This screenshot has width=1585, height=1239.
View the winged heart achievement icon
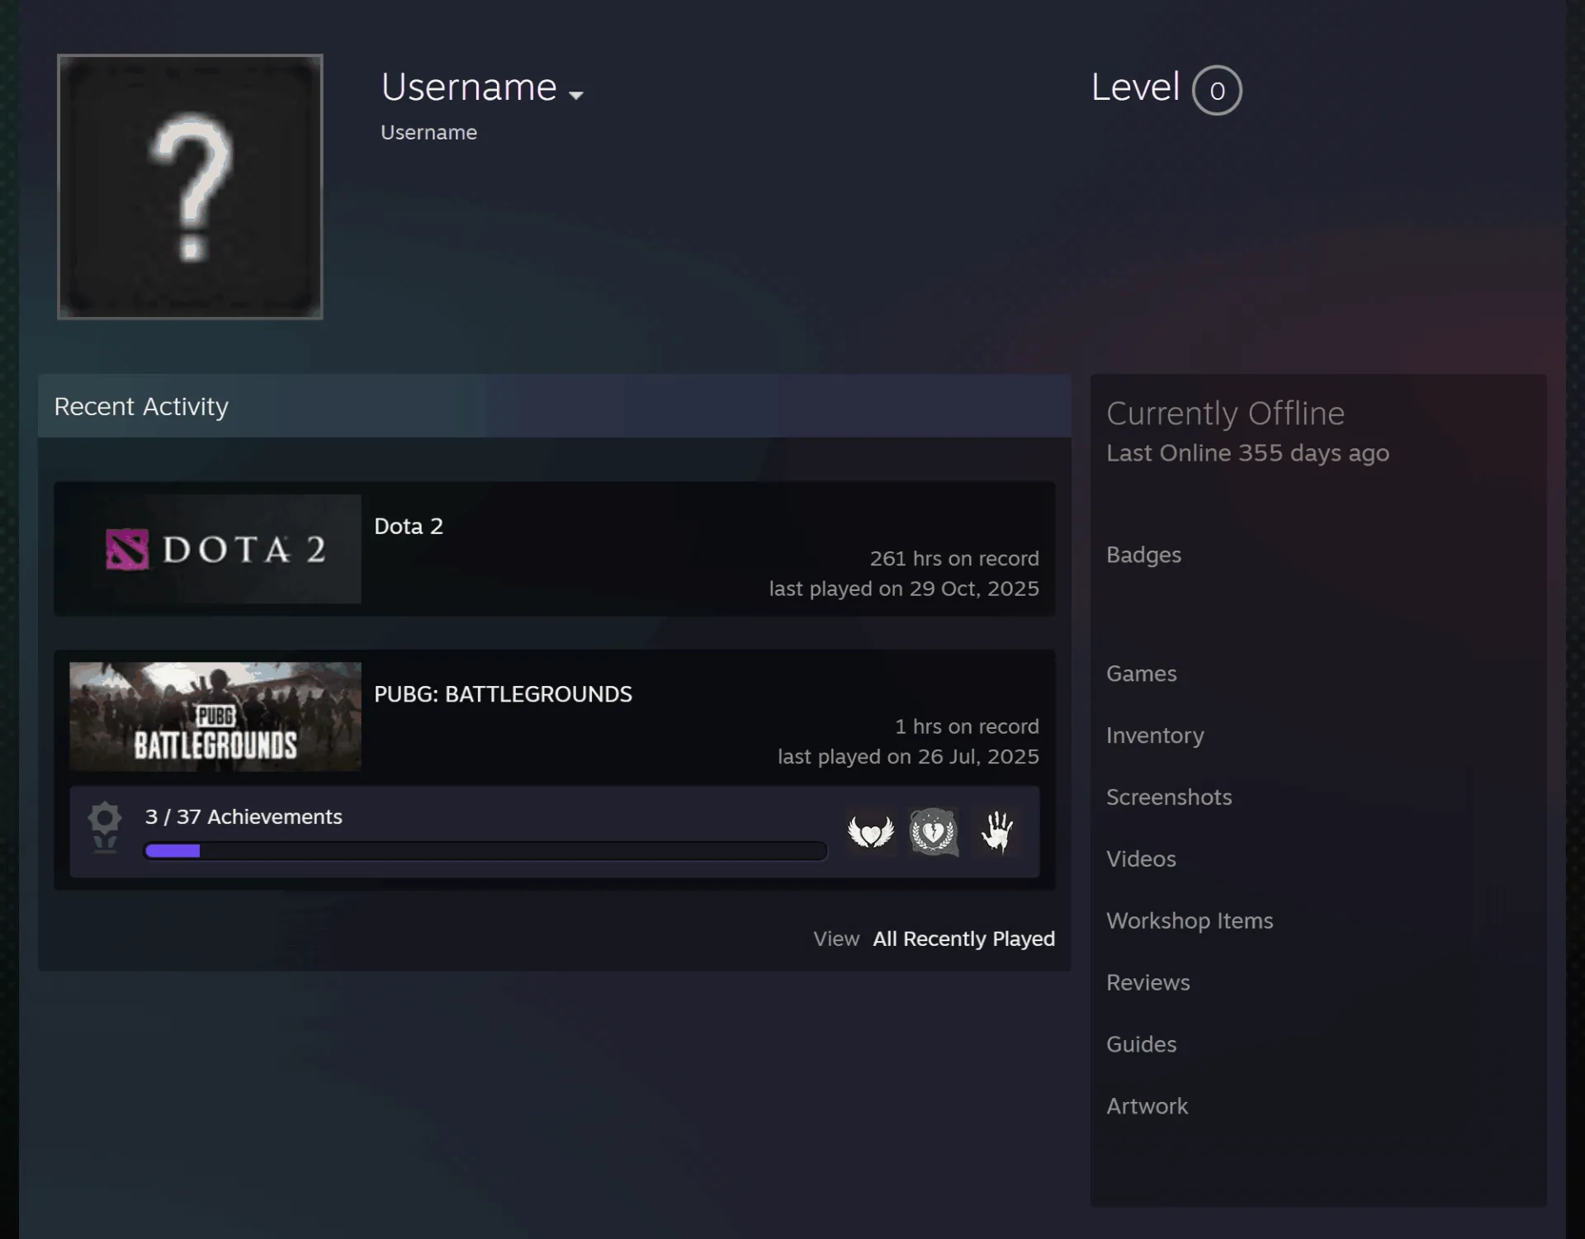[871, 831]
